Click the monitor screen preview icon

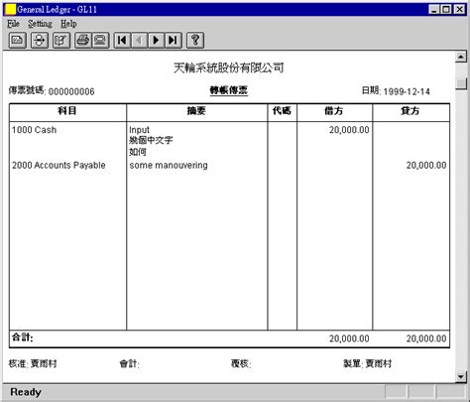(100, 41)
